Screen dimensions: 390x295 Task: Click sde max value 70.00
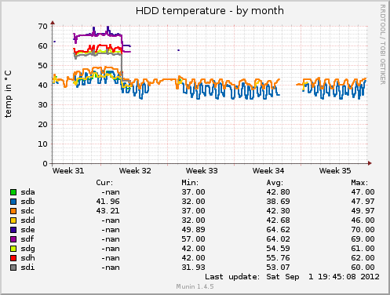[363, 230]
